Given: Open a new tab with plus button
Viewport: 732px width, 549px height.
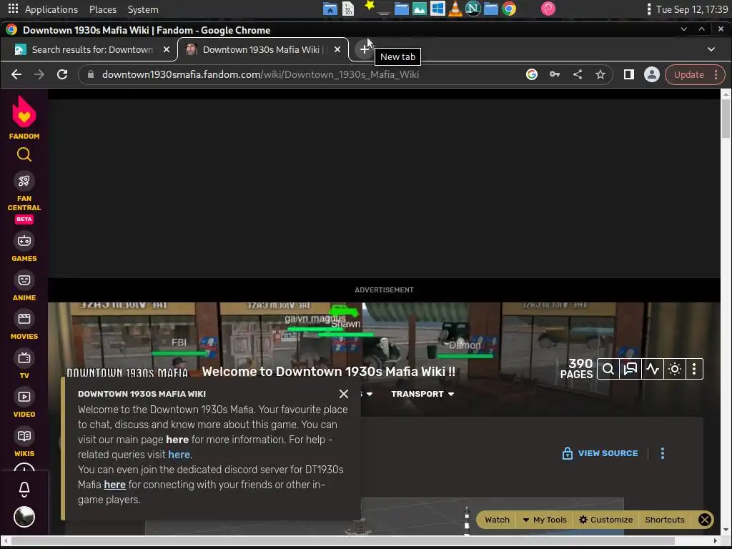Looking at the screenshot, I should pyautogui.click(x=364, y=49).
